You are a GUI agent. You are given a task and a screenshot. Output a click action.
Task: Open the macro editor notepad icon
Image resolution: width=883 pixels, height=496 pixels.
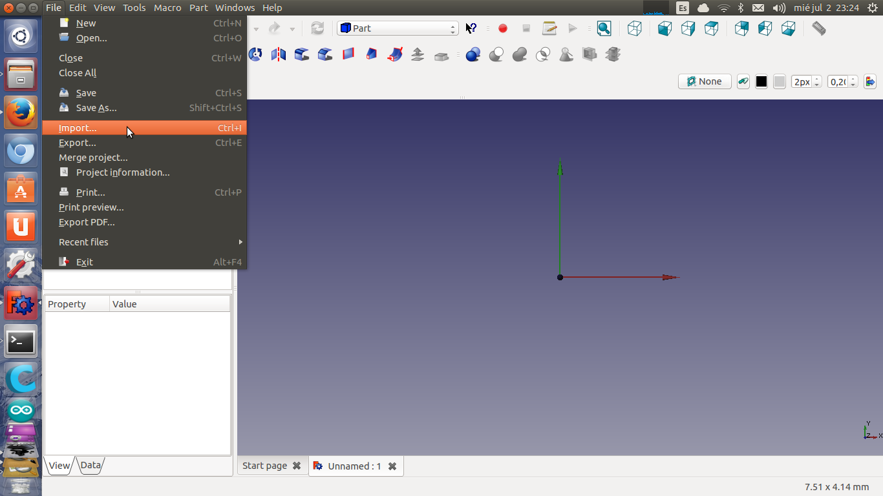(549, 28)
